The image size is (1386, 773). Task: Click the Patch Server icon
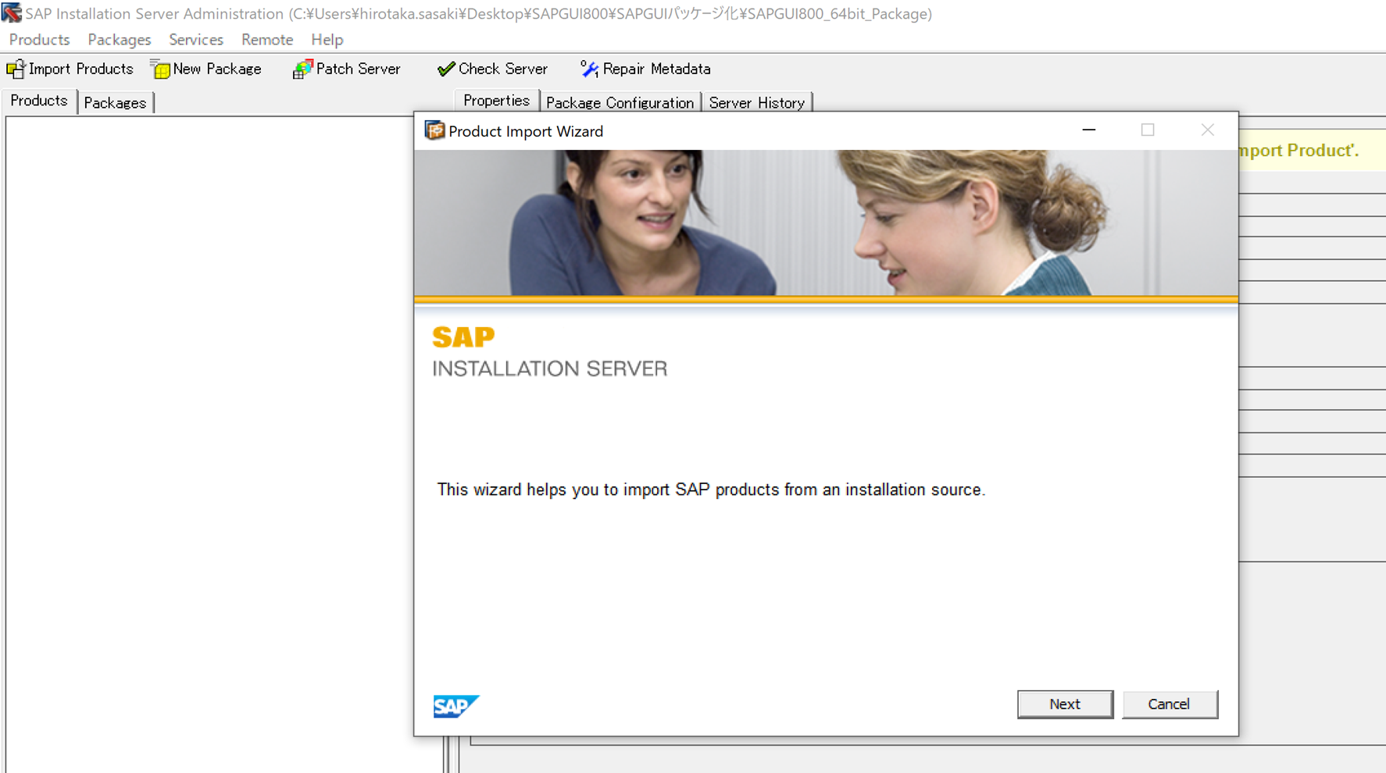point(302,69)
